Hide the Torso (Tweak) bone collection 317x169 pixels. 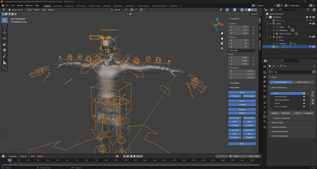(304, 107)
